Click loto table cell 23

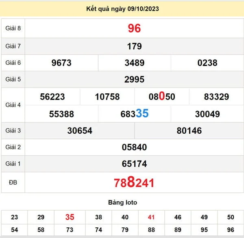[x=15, y=218]
